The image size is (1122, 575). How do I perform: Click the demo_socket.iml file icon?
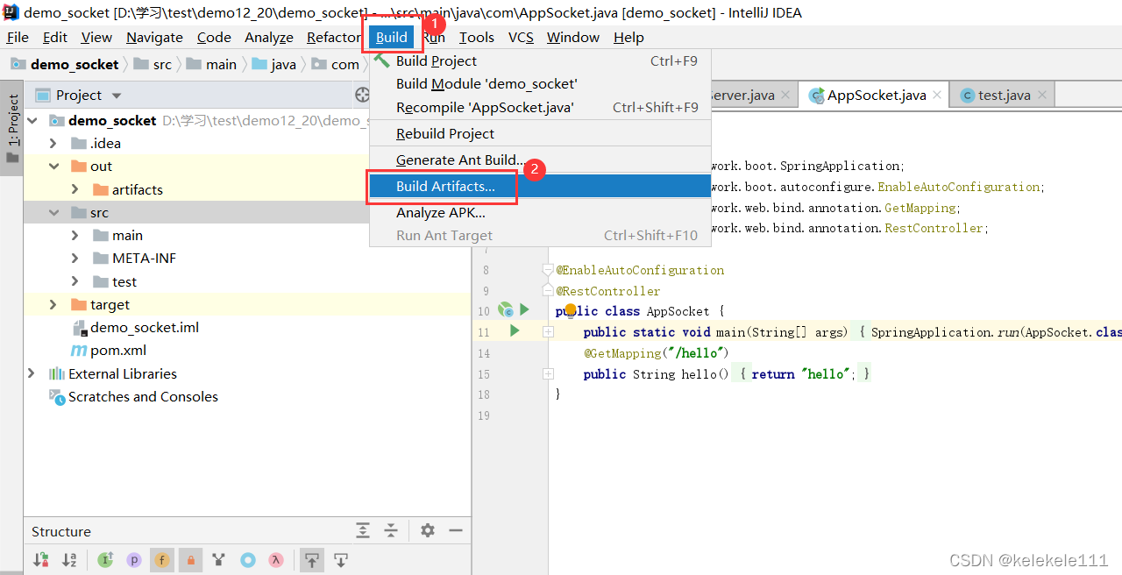[x=79, y=327]
